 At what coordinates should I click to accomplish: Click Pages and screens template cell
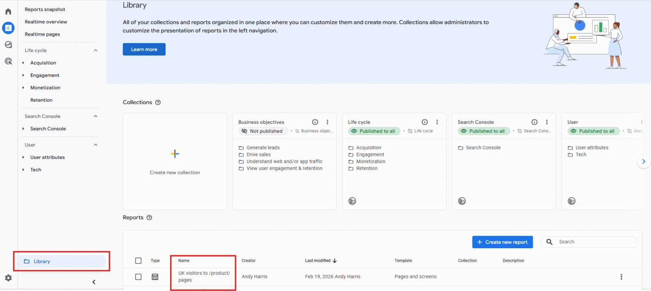[x=415, y=277]
